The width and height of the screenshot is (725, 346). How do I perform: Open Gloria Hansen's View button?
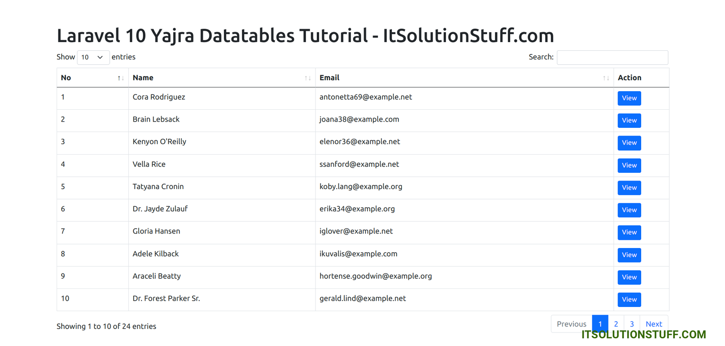629,233
